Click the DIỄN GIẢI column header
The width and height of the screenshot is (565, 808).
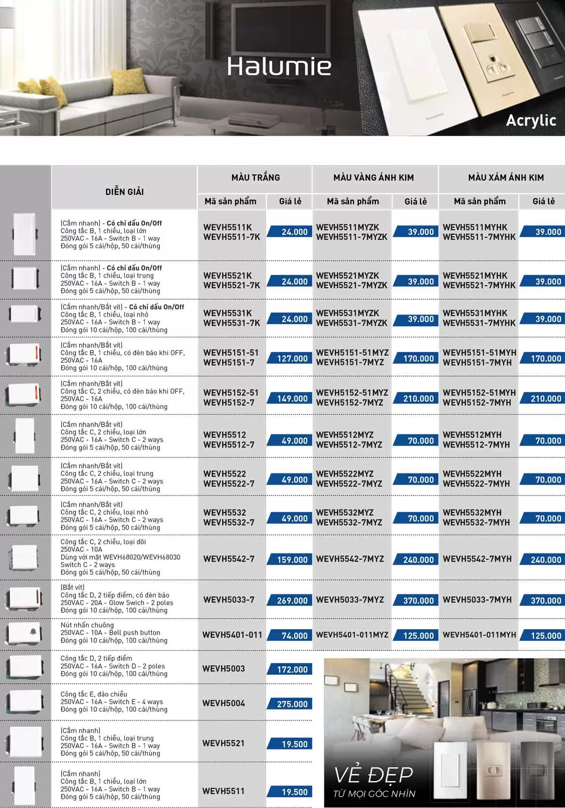(x=124, y=192)
